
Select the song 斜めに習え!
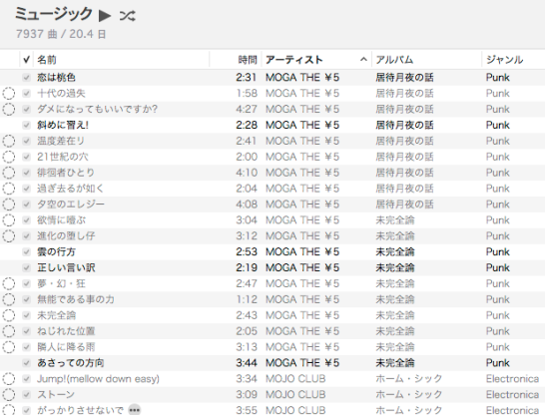(63, 125)
